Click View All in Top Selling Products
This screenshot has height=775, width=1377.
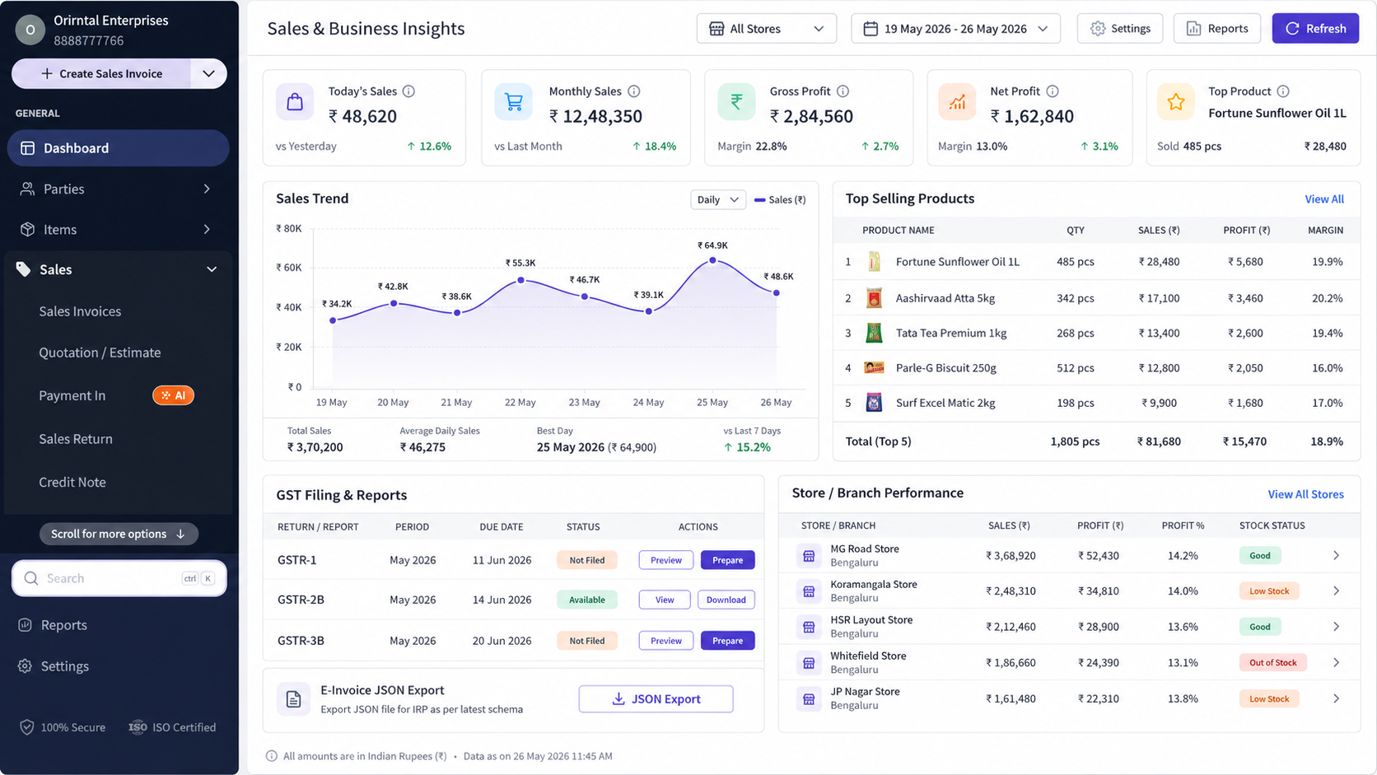1324,199
